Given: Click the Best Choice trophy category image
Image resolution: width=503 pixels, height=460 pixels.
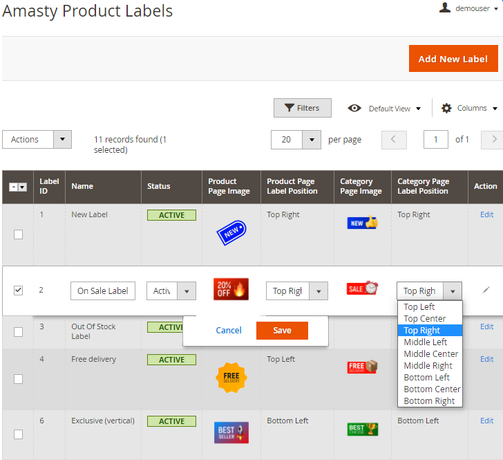Looking at the screenshot, I should point(362,430).
